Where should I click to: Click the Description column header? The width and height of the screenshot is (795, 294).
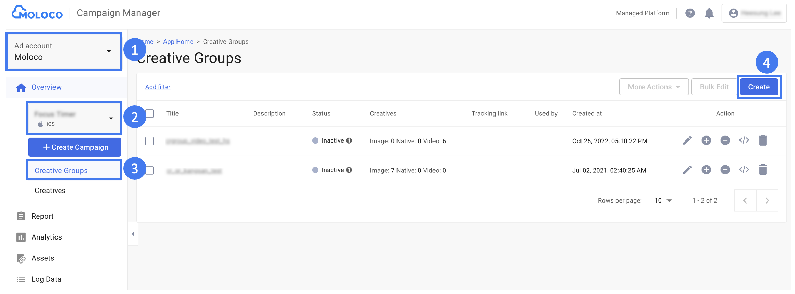coord(269,114)
